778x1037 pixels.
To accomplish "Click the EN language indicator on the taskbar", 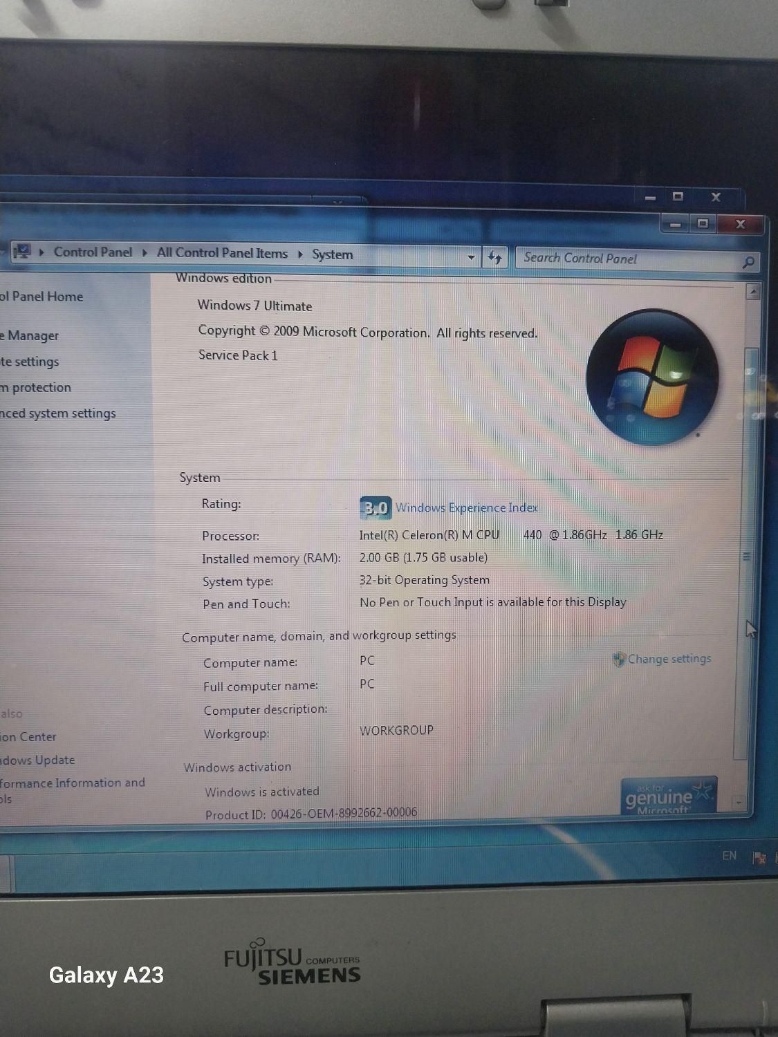I will tap(730, 856).
